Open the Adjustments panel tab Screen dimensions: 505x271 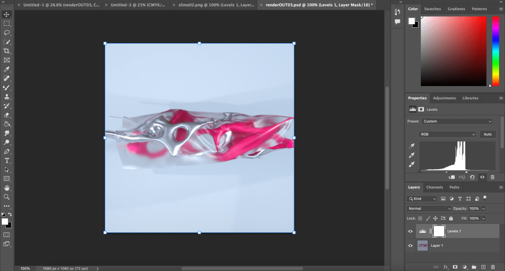pos(445,98)
